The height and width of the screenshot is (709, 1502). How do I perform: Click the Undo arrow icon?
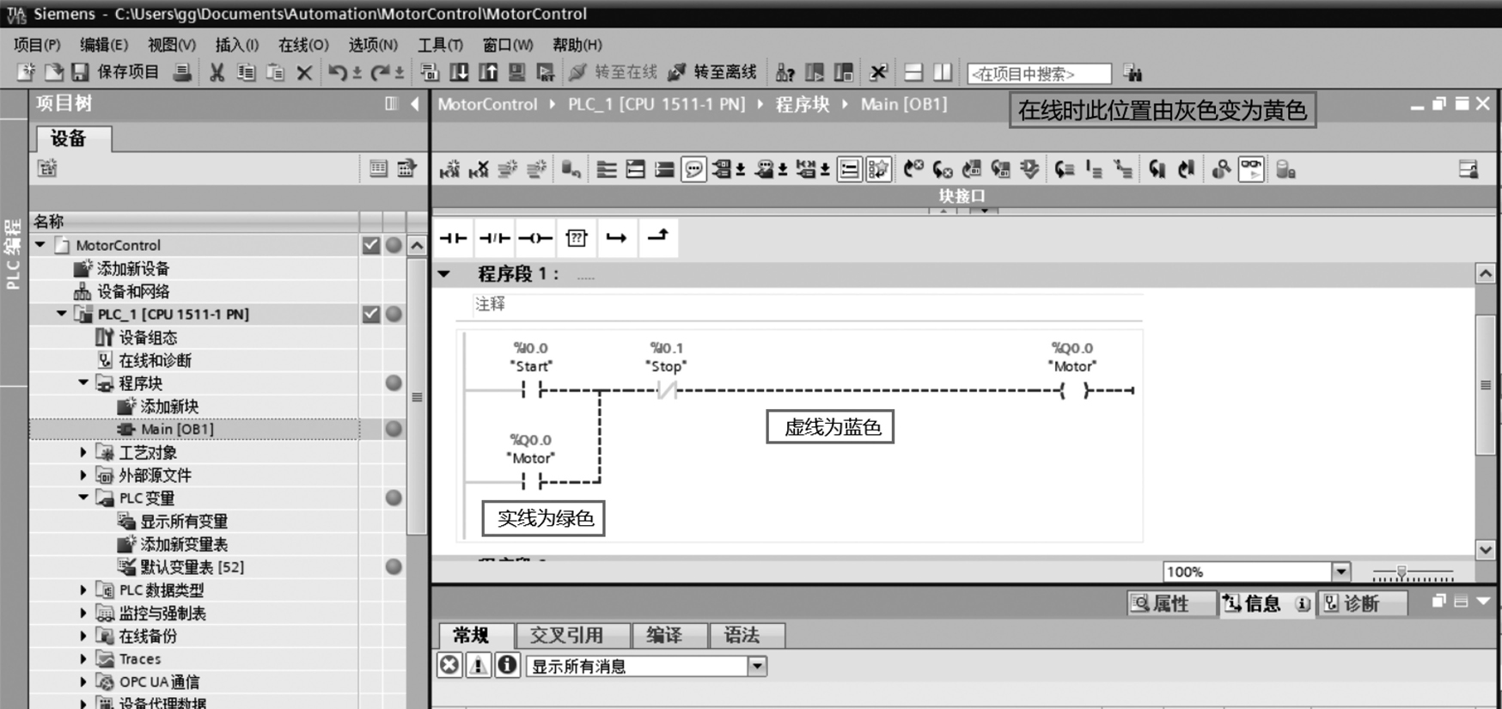click(337, 73)
